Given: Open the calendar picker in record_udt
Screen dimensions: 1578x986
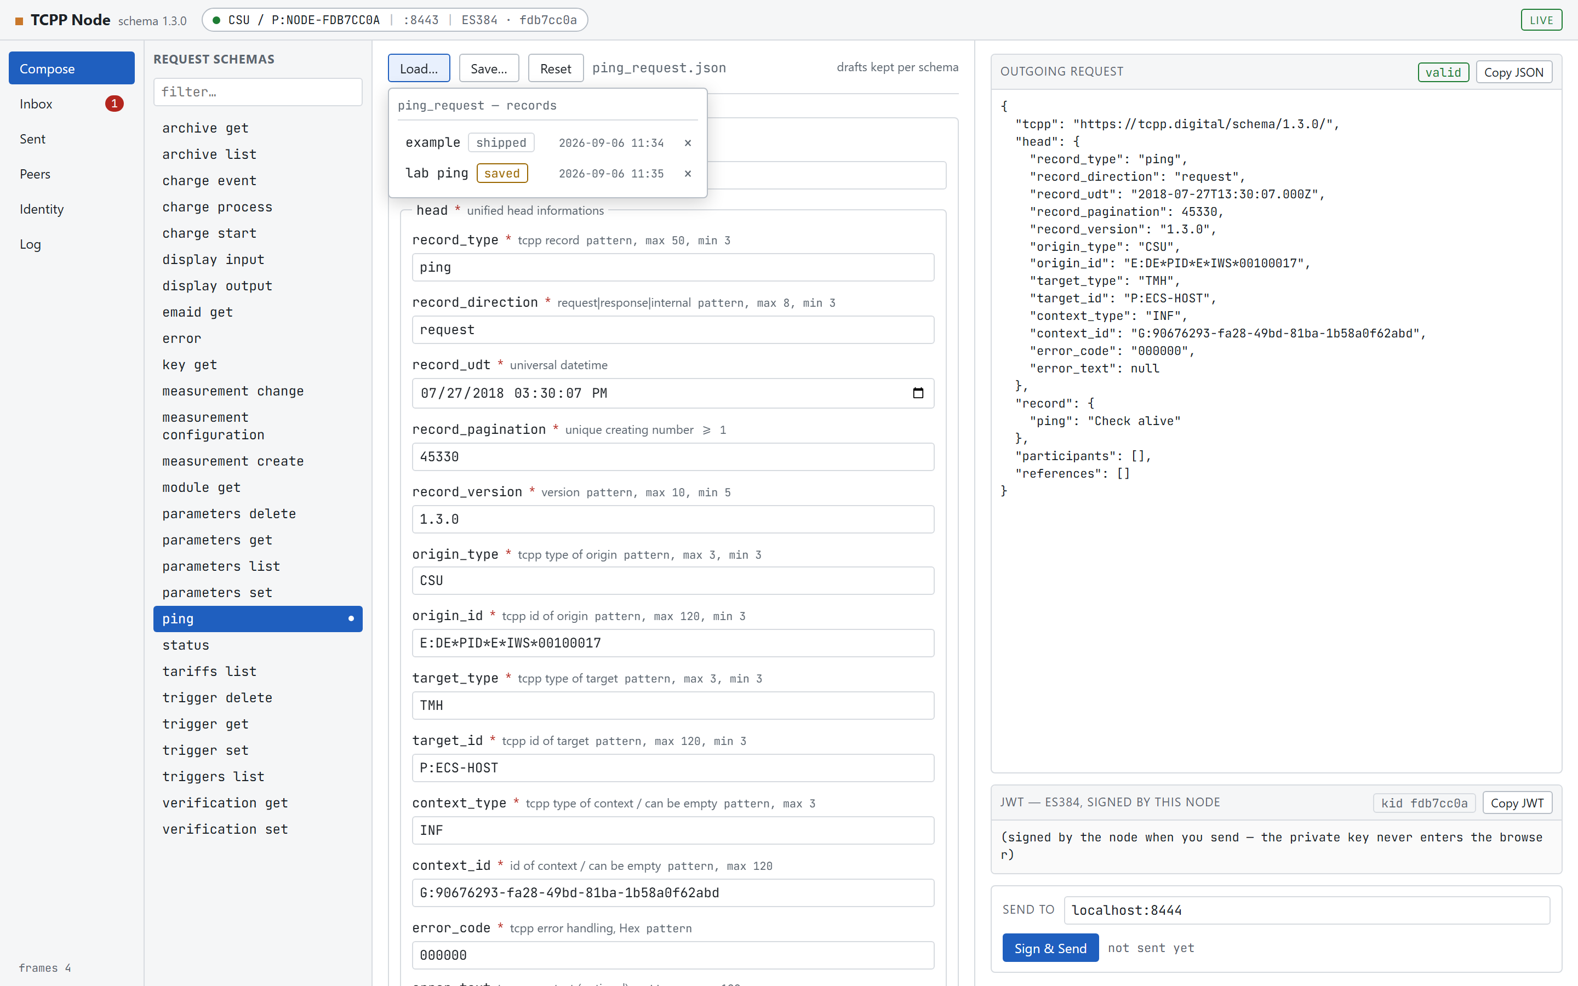Looking at the screenshot, I should click(x=918, y=393).
